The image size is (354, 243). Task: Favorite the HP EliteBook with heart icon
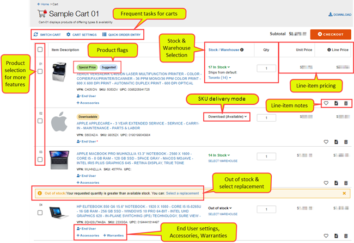pos(326,236)
